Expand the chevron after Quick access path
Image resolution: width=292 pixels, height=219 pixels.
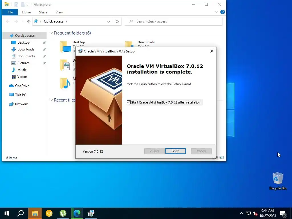(x=66, y=21)
